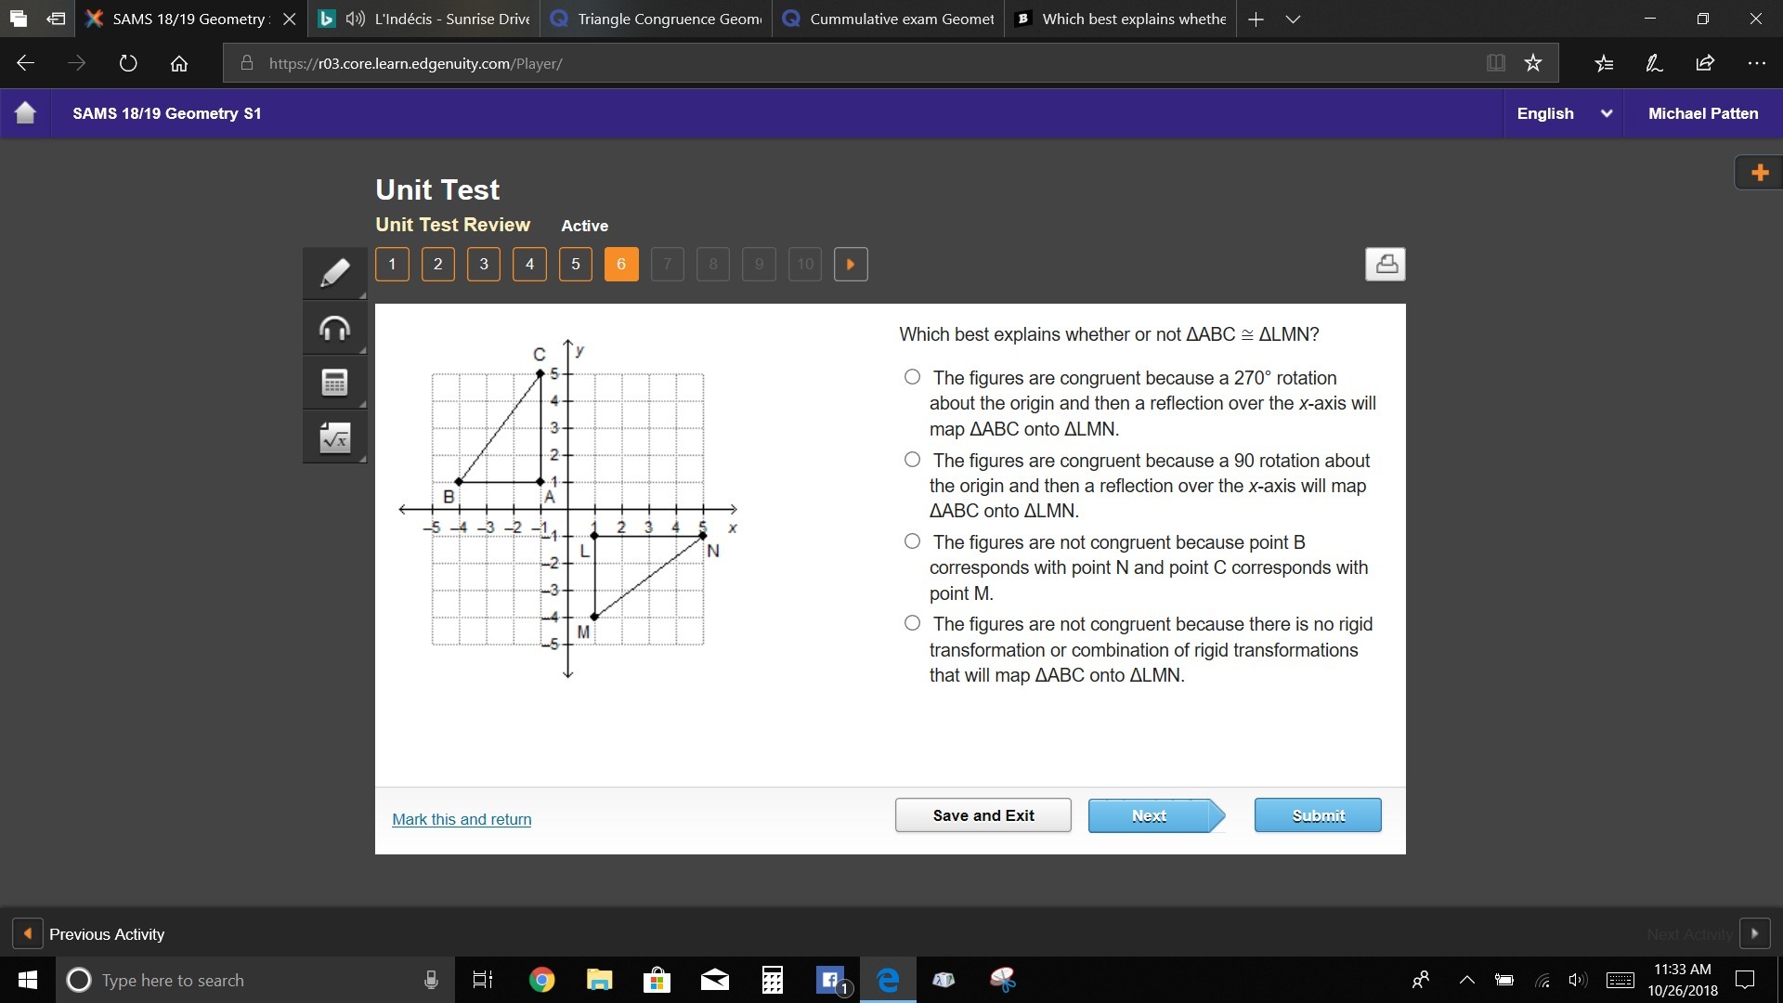1783x1003 pixels.
Task: Select the 90 rotation answer option
Action: pyautogui.click(x=913, y=460)
